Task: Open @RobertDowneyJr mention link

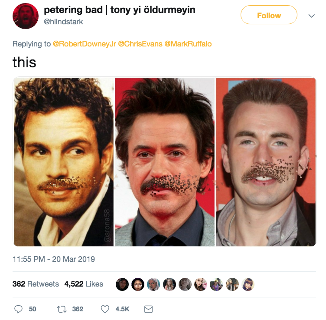Action: 84,44
